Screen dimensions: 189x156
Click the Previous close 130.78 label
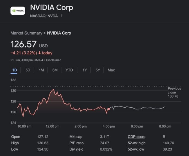pyautogui.click(x=174, y=92)
